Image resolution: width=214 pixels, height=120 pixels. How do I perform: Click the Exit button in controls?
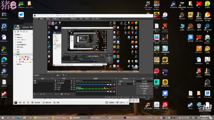144,93
